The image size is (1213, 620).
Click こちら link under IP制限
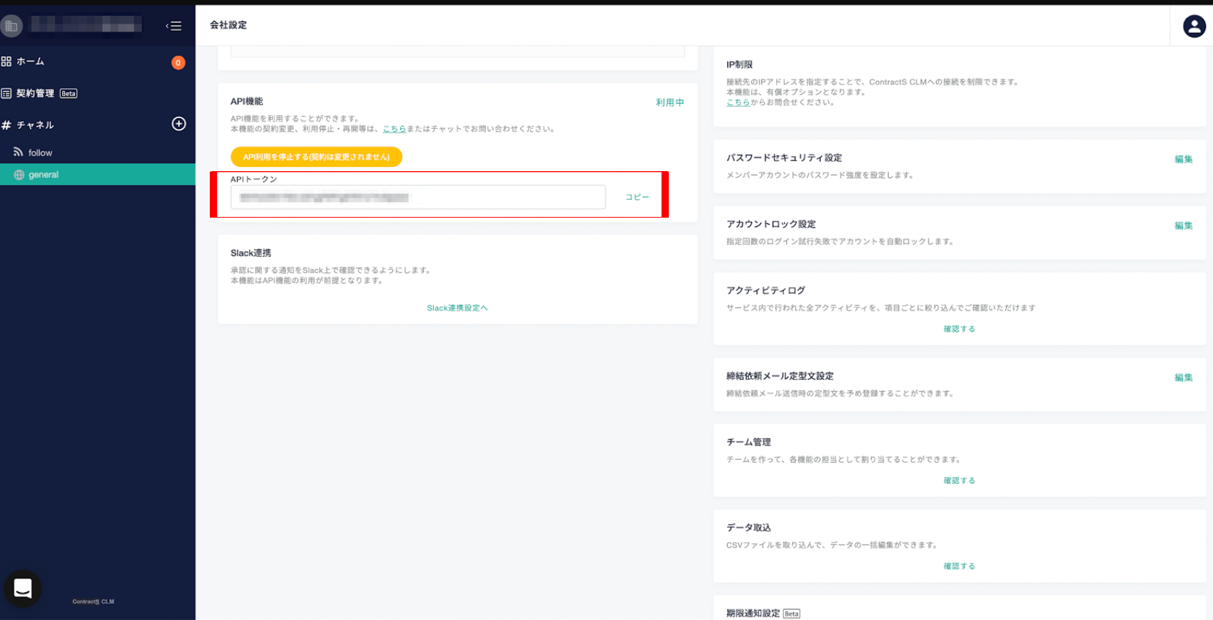coord(738,102)
